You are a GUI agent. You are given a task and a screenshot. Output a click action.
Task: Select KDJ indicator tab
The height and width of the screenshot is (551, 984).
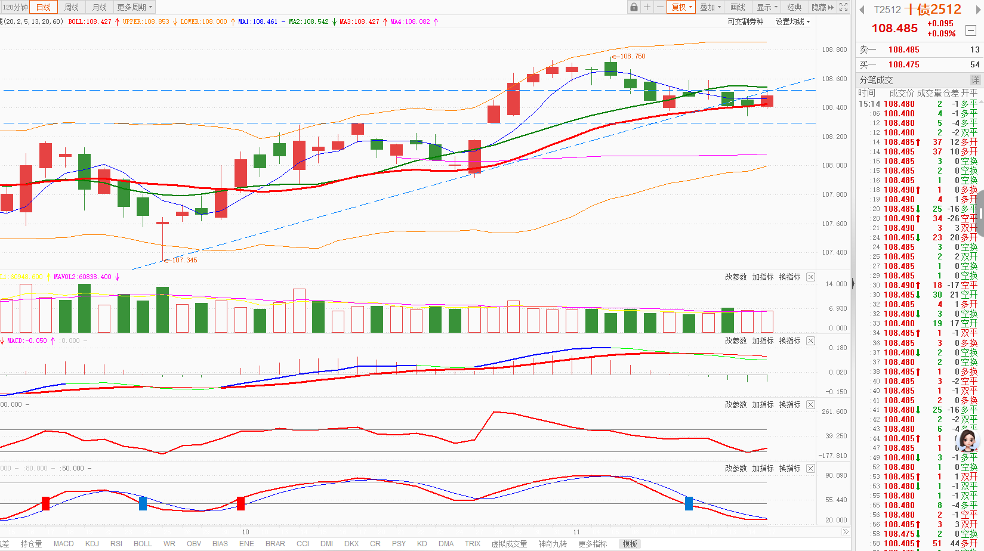92,544
